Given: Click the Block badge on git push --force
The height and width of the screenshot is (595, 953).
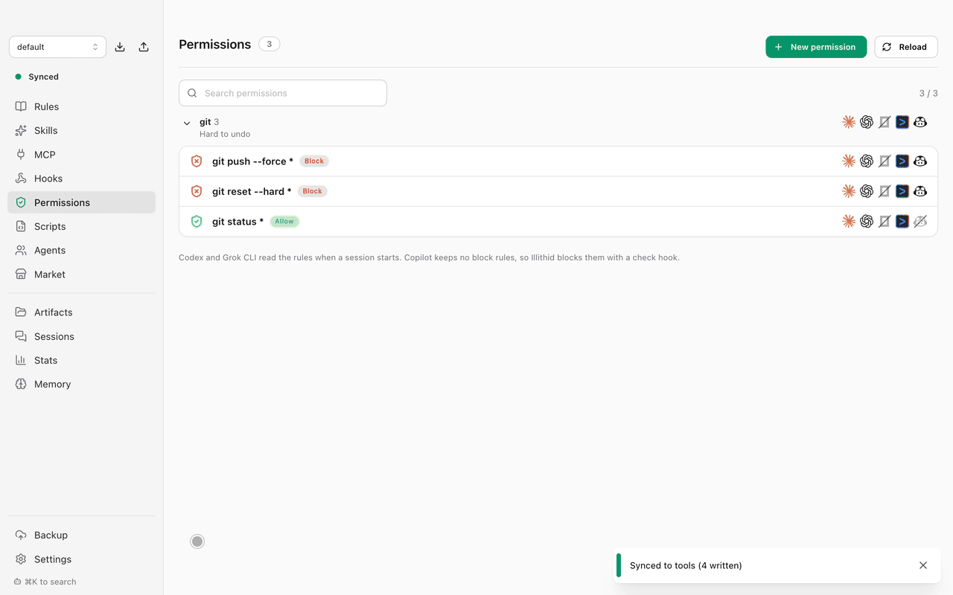Looking at the screenshot, I should point(314,161).
